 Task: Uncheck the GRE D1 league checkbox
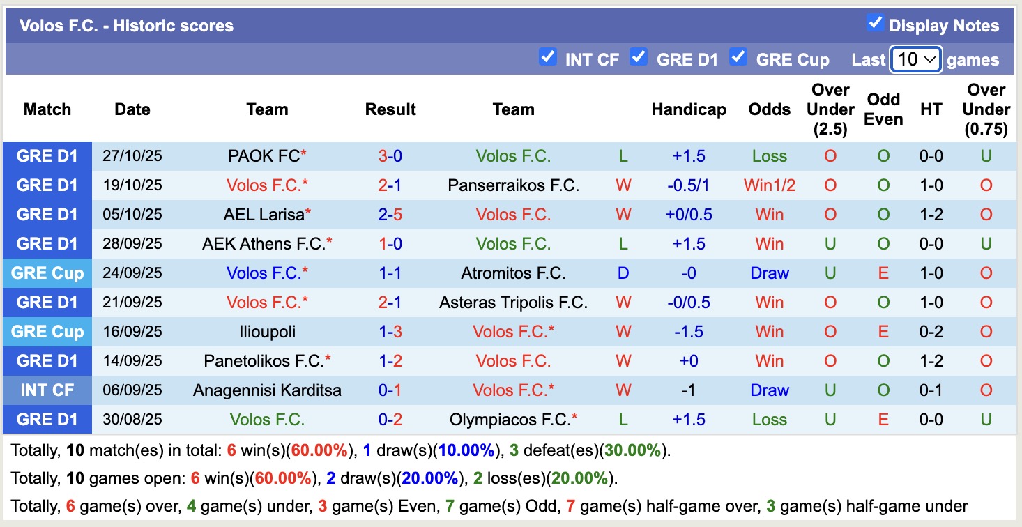pos(639,59)
